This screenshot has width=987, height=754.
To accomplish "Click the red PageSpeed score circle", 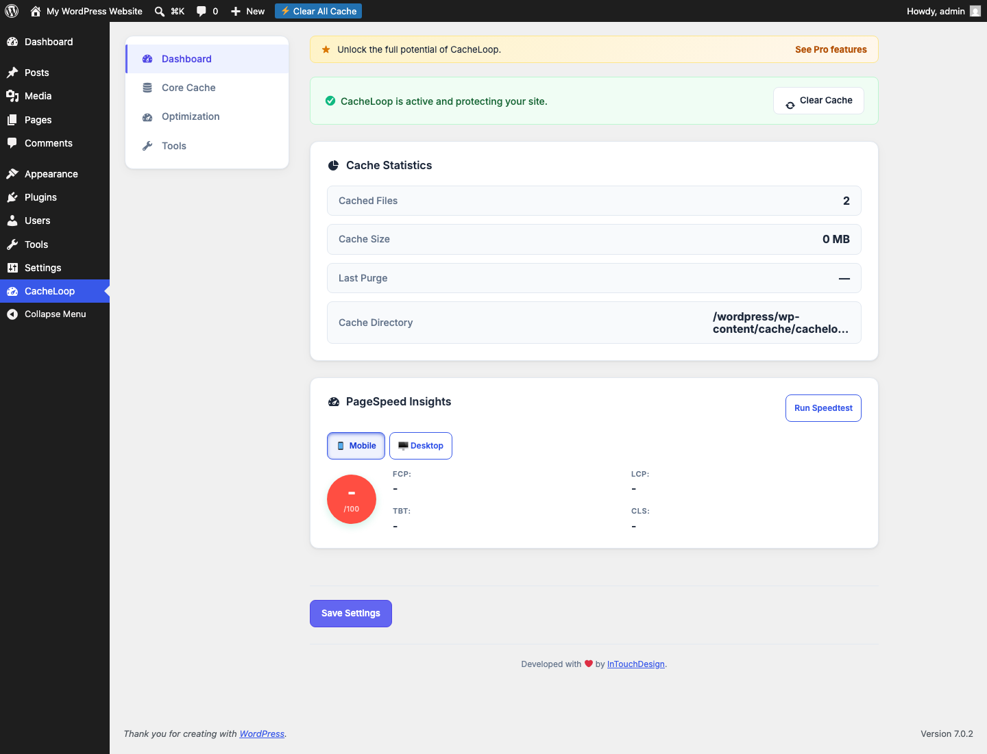I will tap(352, 499).
